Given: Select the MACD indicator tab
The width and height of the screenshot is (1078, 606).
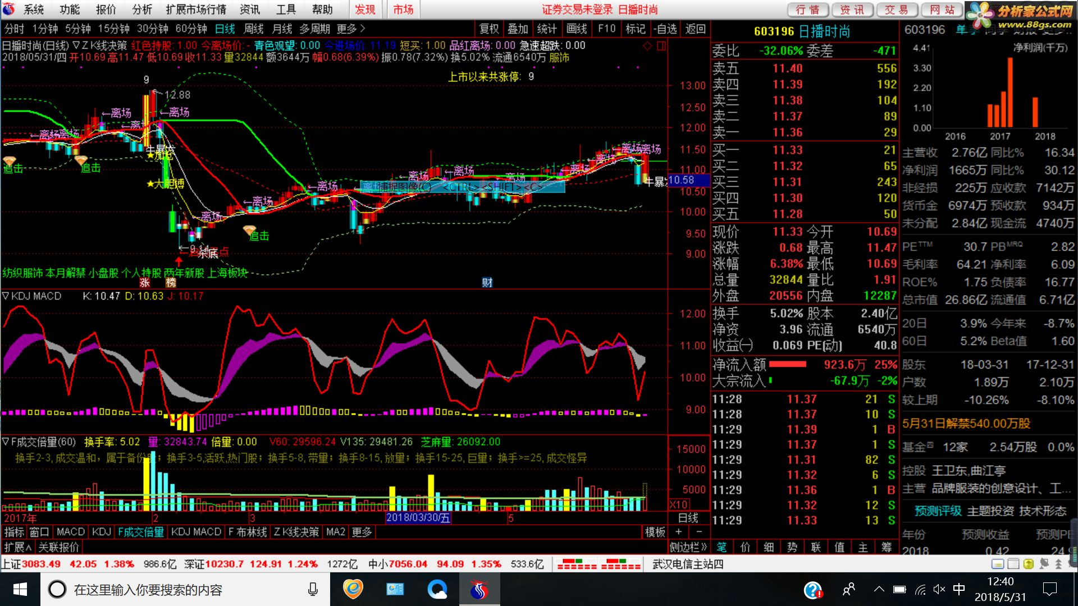Looking at the screenshot, I should 71,532.
